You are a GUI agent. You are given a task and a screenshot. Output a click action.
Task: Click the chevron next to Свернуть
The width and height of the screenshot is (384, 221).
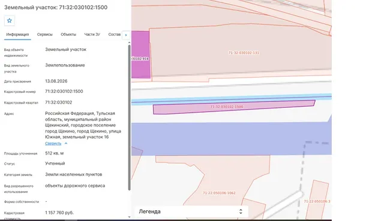click(x=66, y=144)
